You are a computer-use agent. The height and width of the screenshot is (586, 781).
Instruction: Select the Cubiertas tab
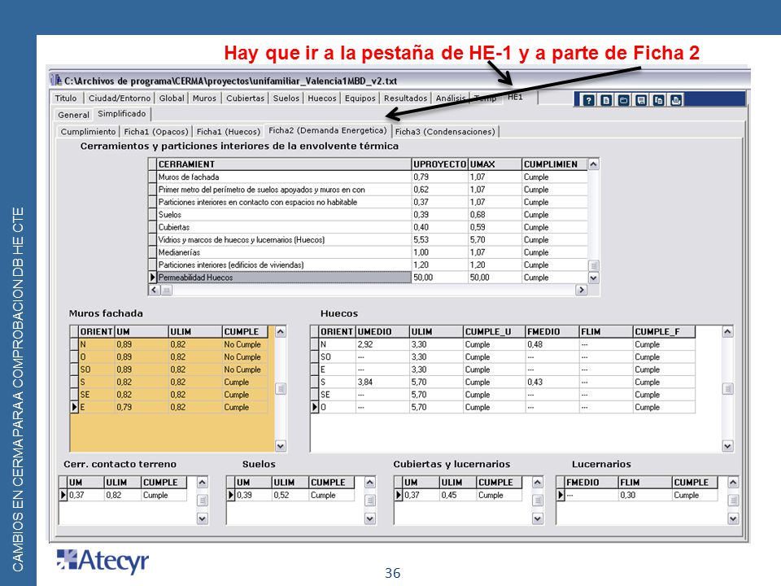(x=245, y=98)
